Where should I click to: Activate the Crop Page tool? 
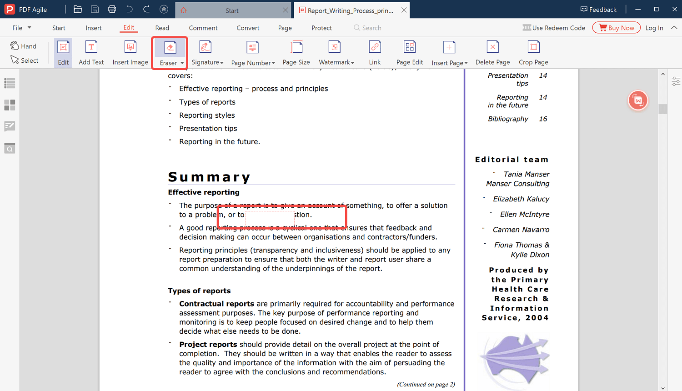(x=533, y=52)
